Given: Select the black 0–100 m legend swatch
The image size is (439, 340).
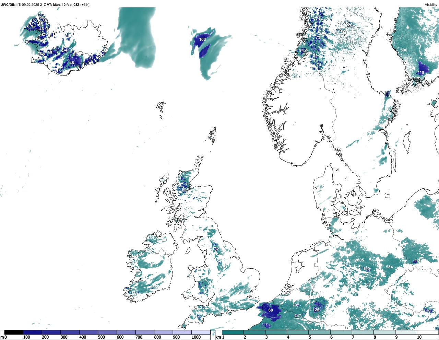Looking at the screenshot, I should 14,332.
